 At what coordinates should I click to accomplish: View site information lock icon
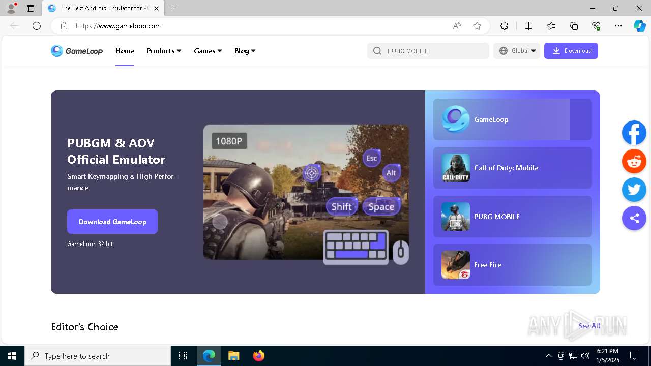(64, 26)
